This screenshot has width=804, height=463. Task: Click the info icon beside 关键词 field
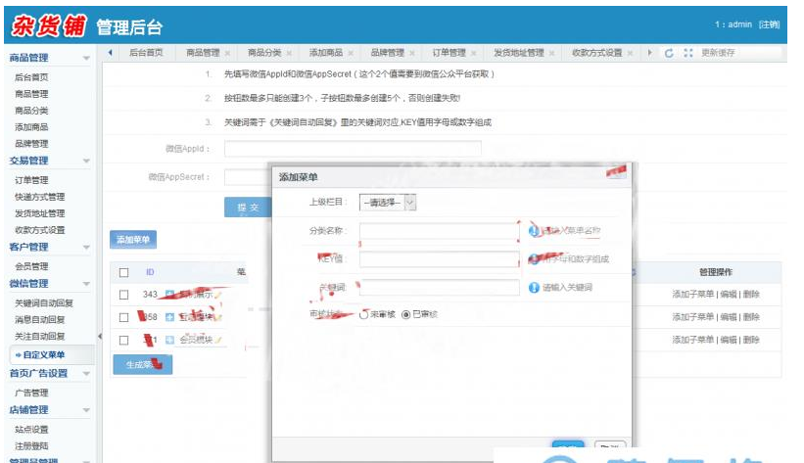tap(534, 288)
